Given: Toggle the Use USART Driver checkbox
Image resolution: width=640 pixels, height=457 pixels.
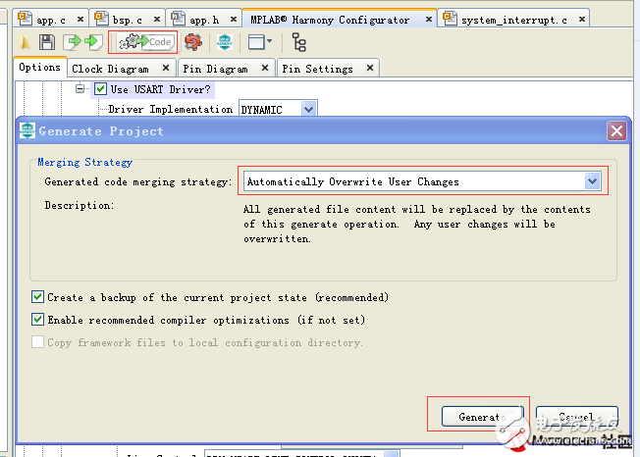Looking at the screenshot, I should pyautogui.click(x=101, y=89).
